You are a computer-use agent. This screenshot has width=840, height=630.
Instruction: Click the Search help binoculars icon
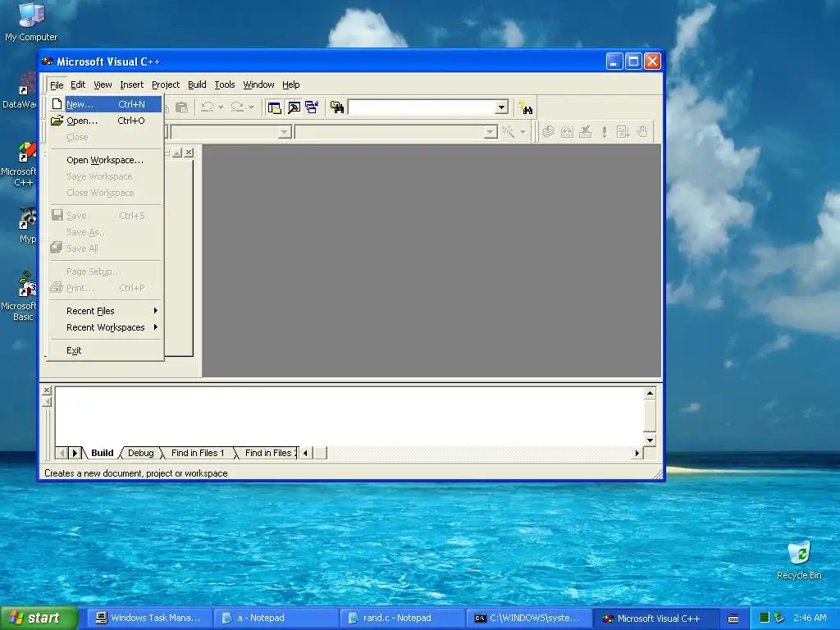(x=526, y=107)
